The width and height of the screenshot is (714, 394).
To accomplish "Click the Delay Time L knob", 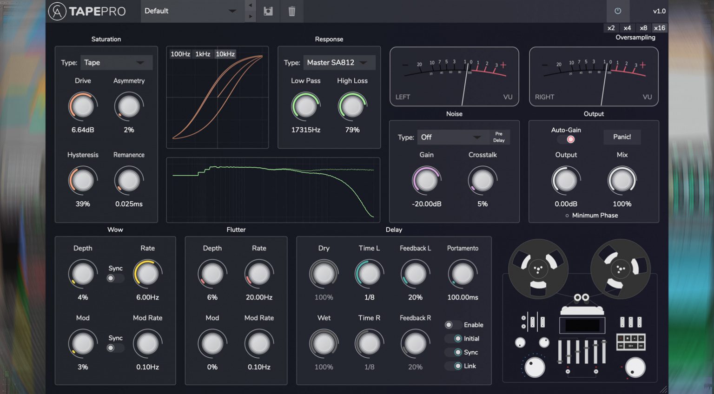I will pyautogui.click(x=369, y=274).
